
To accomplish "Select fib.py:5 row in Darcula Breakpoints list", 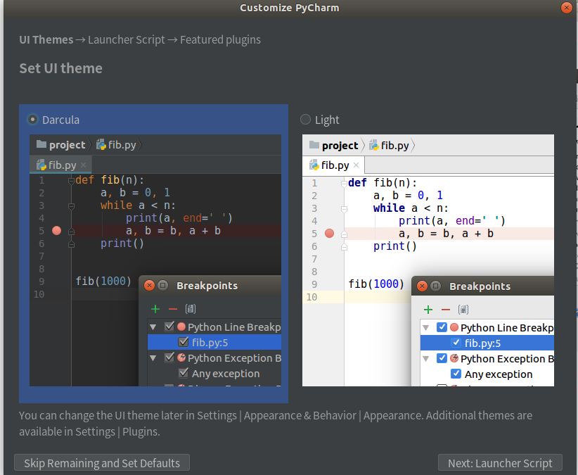I will tap(214, 342).
